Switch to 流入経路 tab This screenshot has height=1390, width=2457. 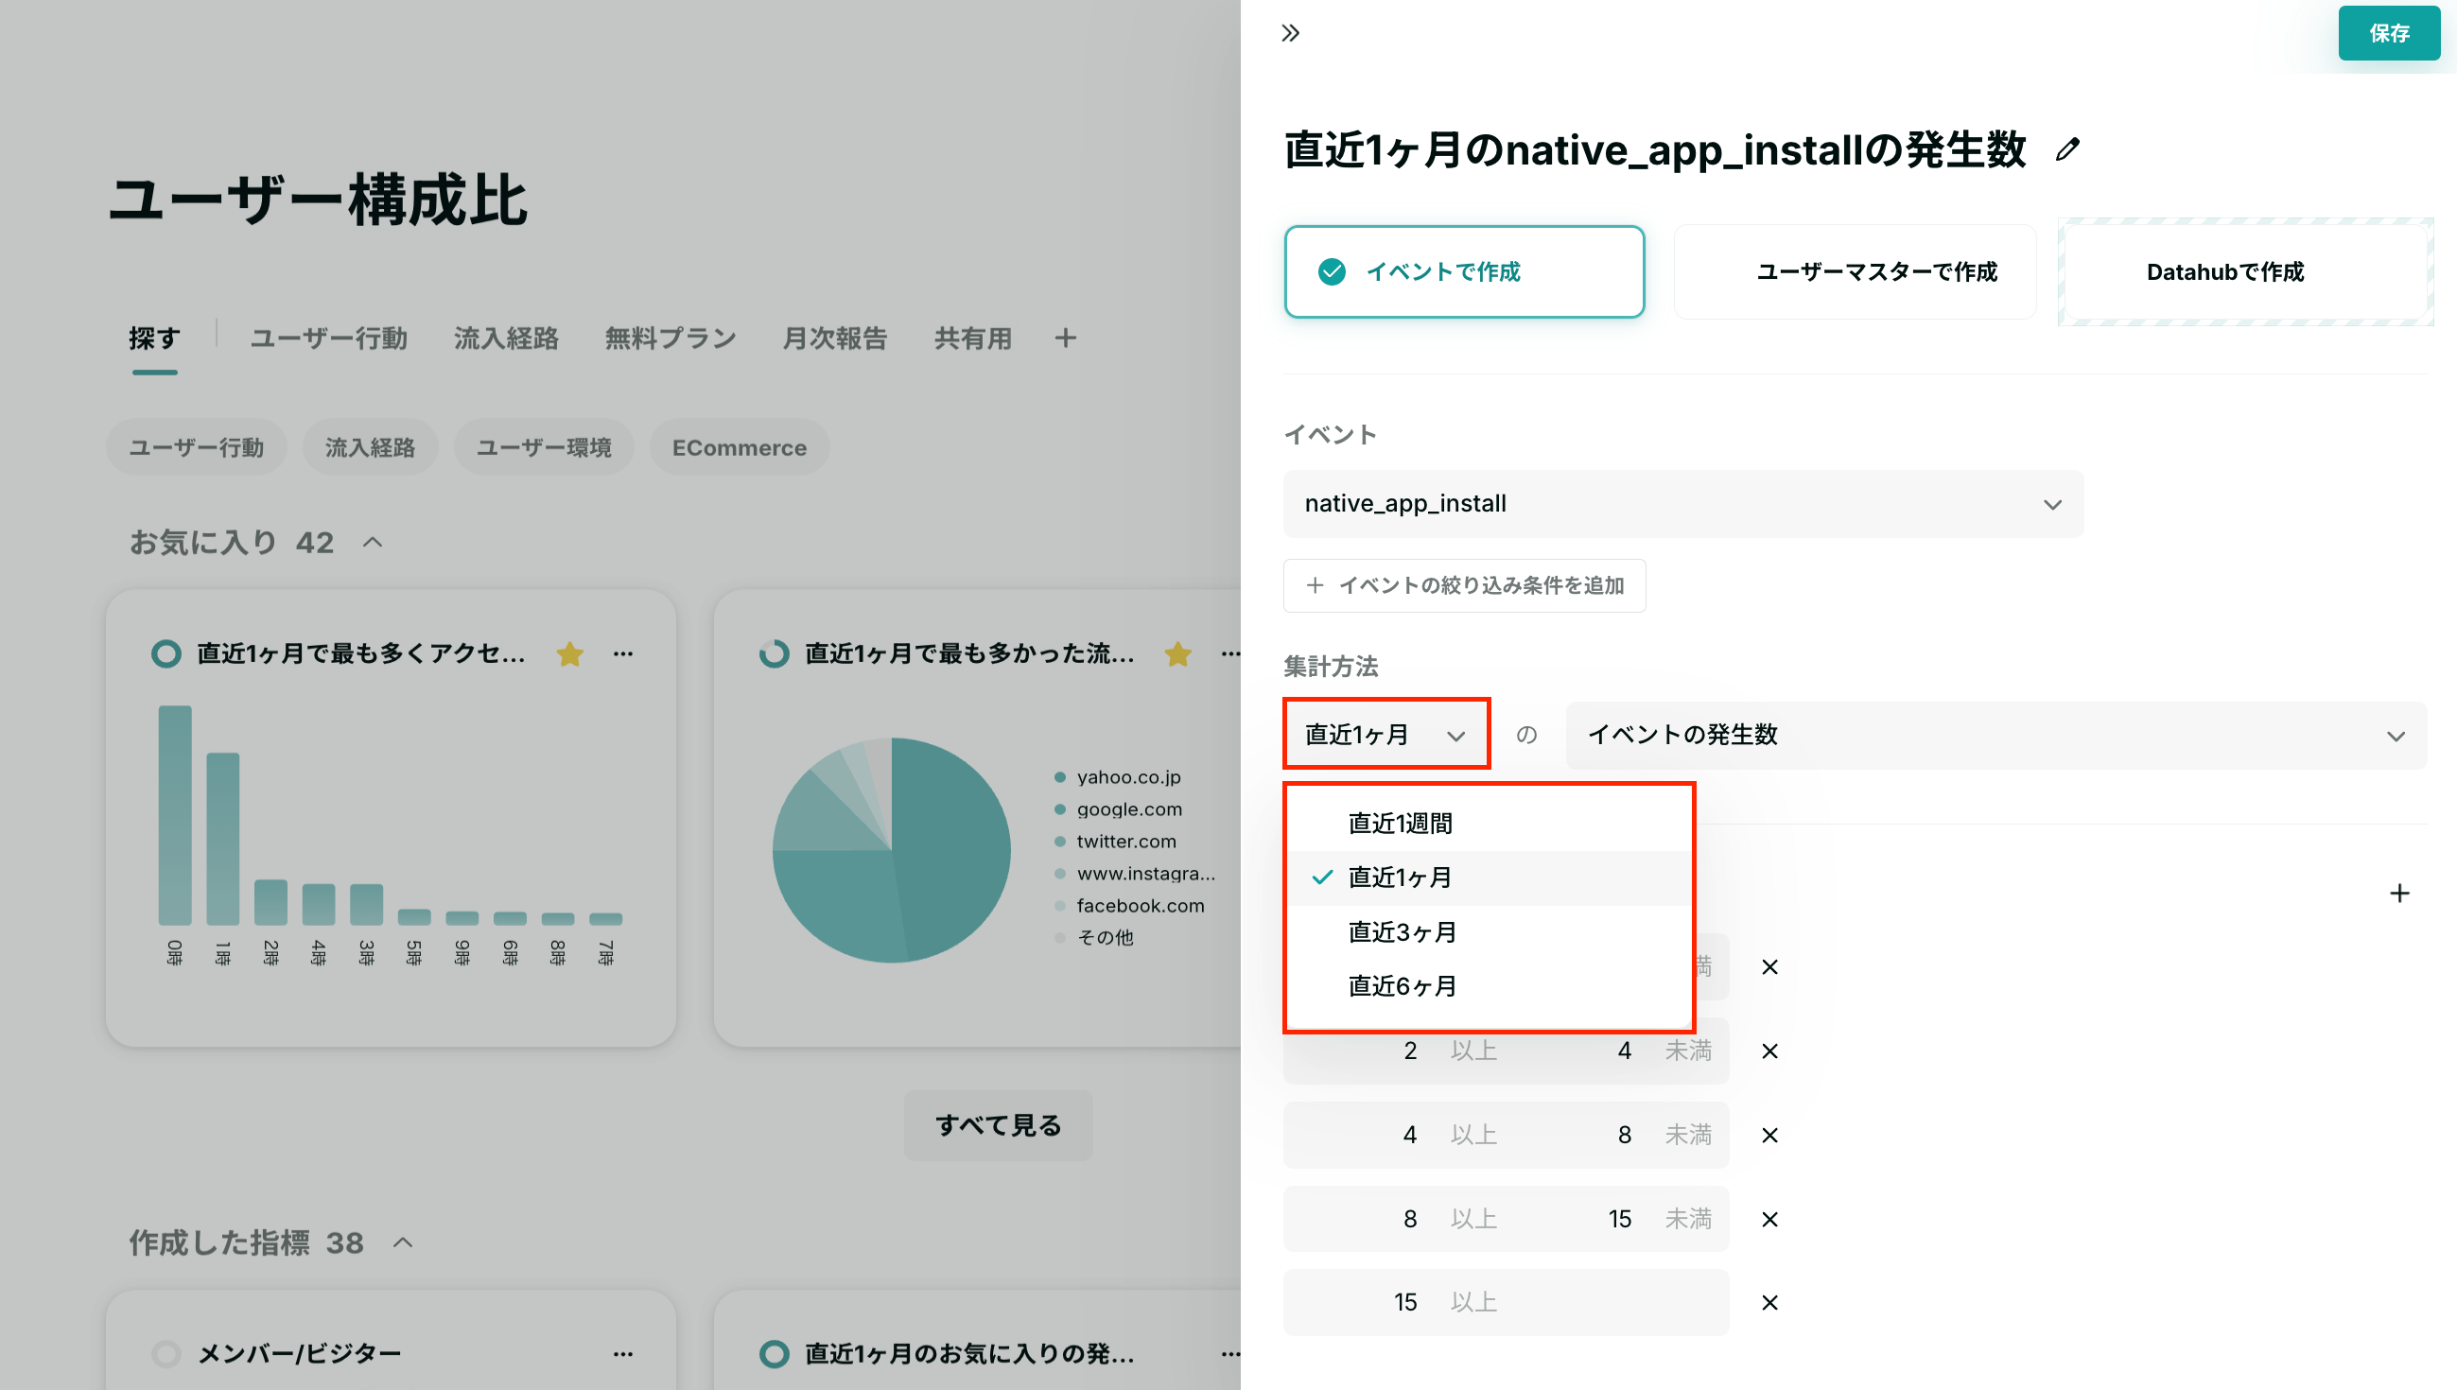506,338
